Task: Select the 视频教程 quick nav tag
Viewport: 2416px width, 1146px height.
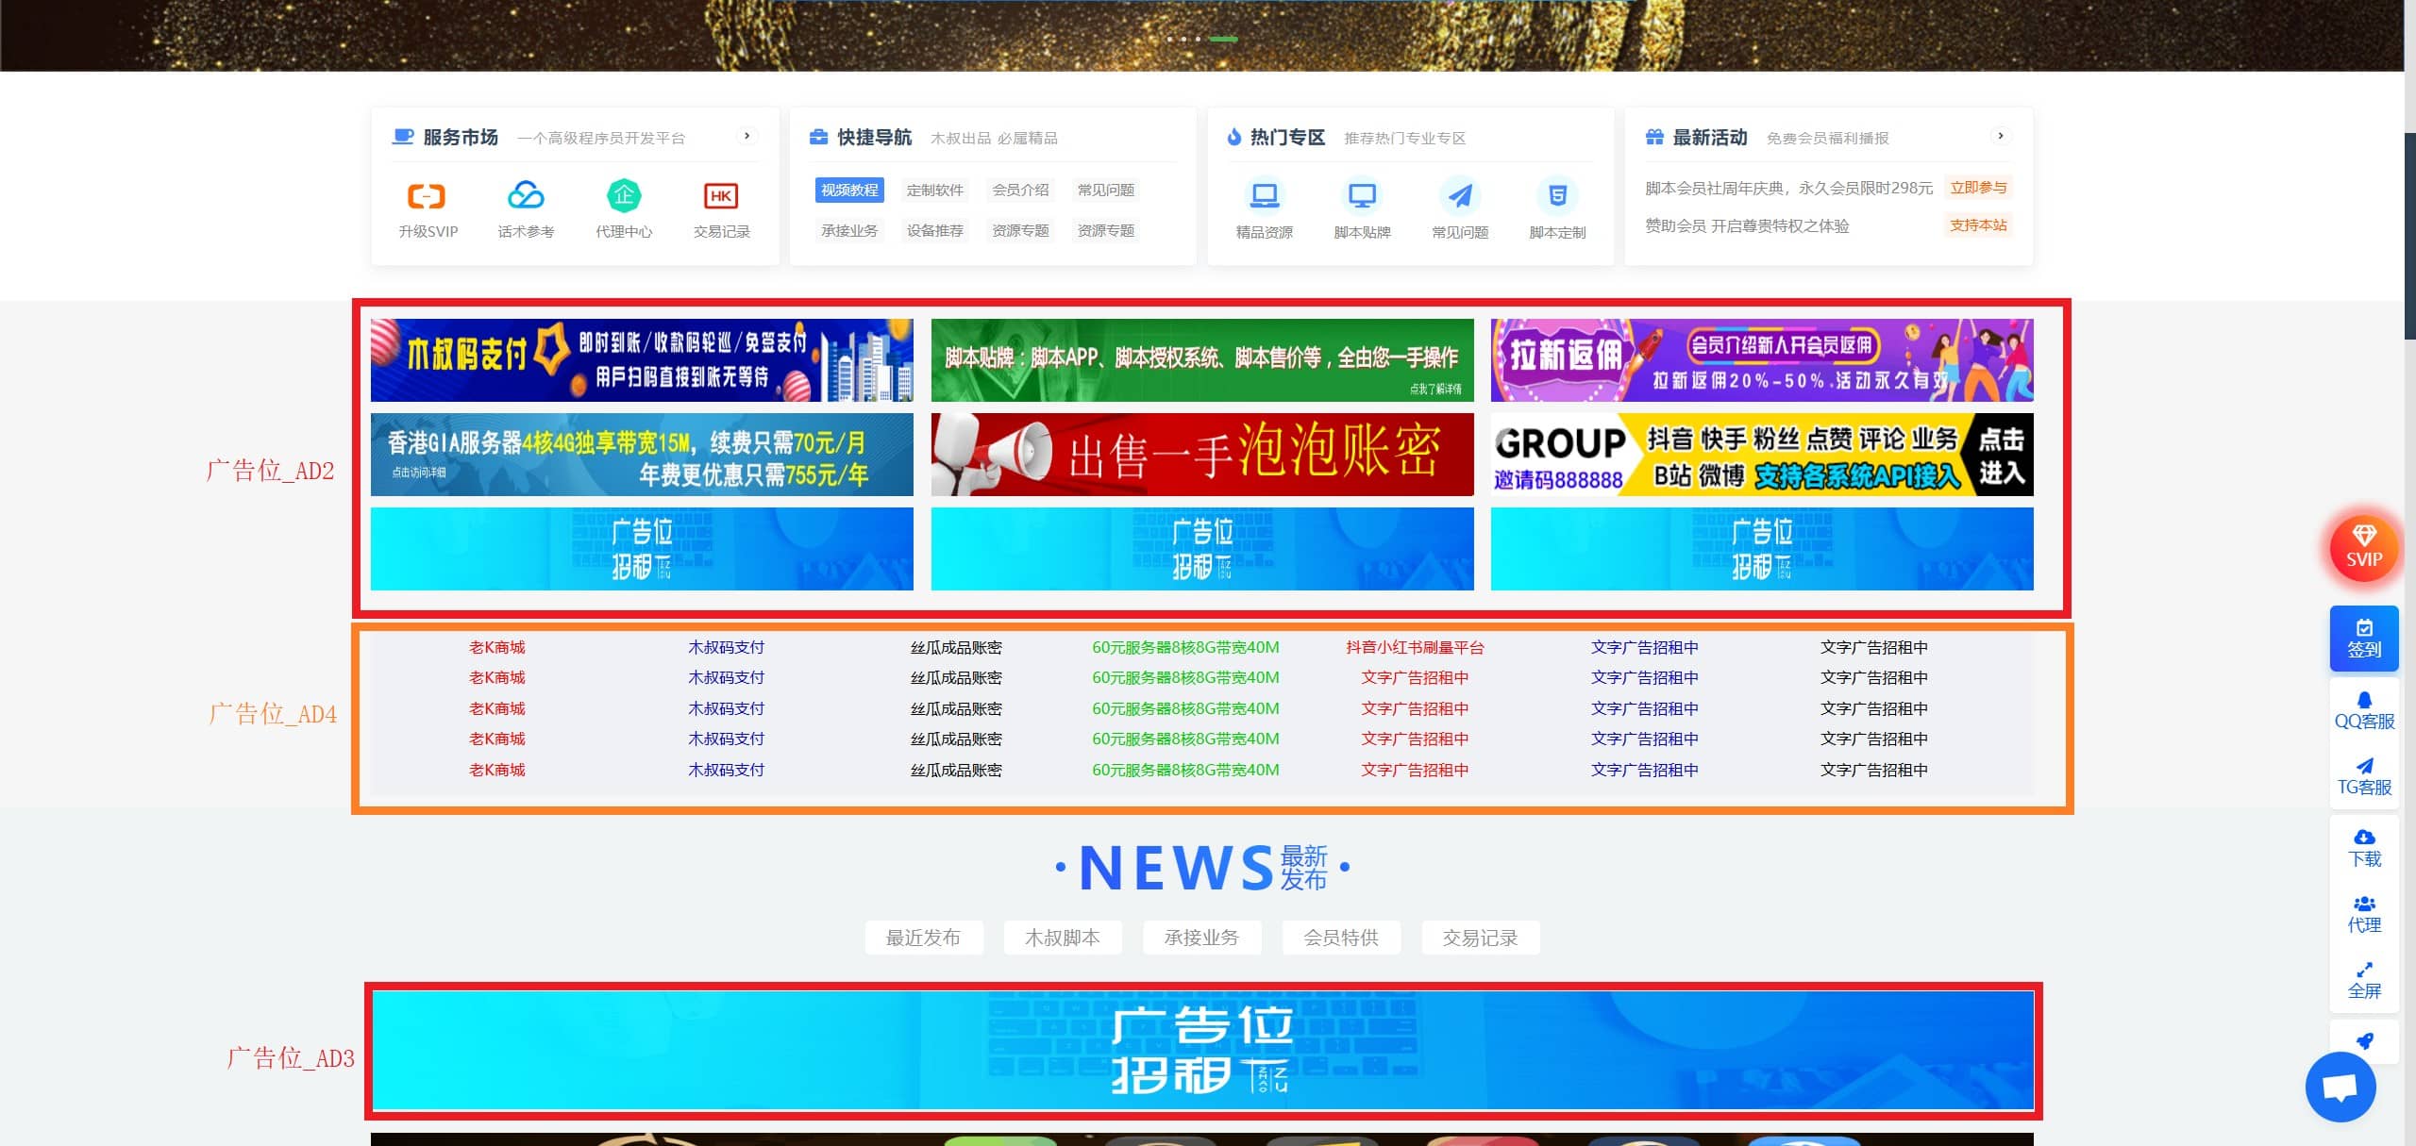Action: (x=849, y=190)
